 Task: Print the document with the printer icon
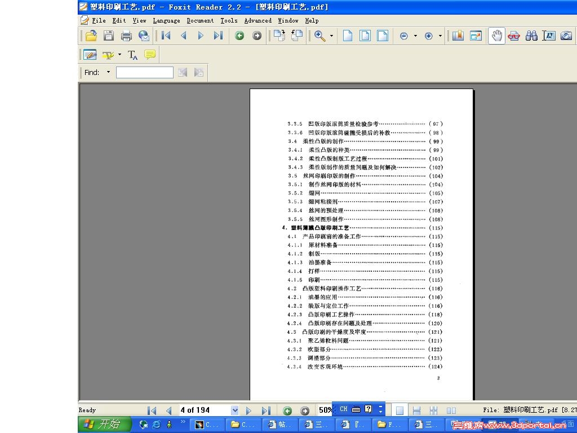pyautogui.click(x=126, y=36)
